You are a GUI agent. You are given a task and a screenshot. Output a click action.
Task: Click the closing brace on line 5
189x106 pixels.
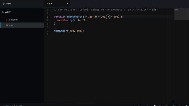point(55,24)
